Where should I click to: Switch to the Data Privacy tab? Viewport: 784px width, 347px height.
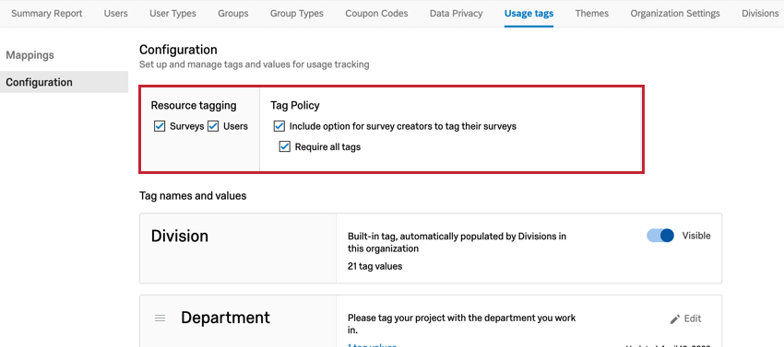456,14
